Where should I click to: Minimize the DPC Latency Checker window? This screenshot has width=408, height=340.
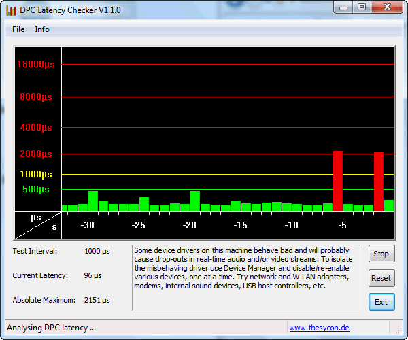pos(343,7)
